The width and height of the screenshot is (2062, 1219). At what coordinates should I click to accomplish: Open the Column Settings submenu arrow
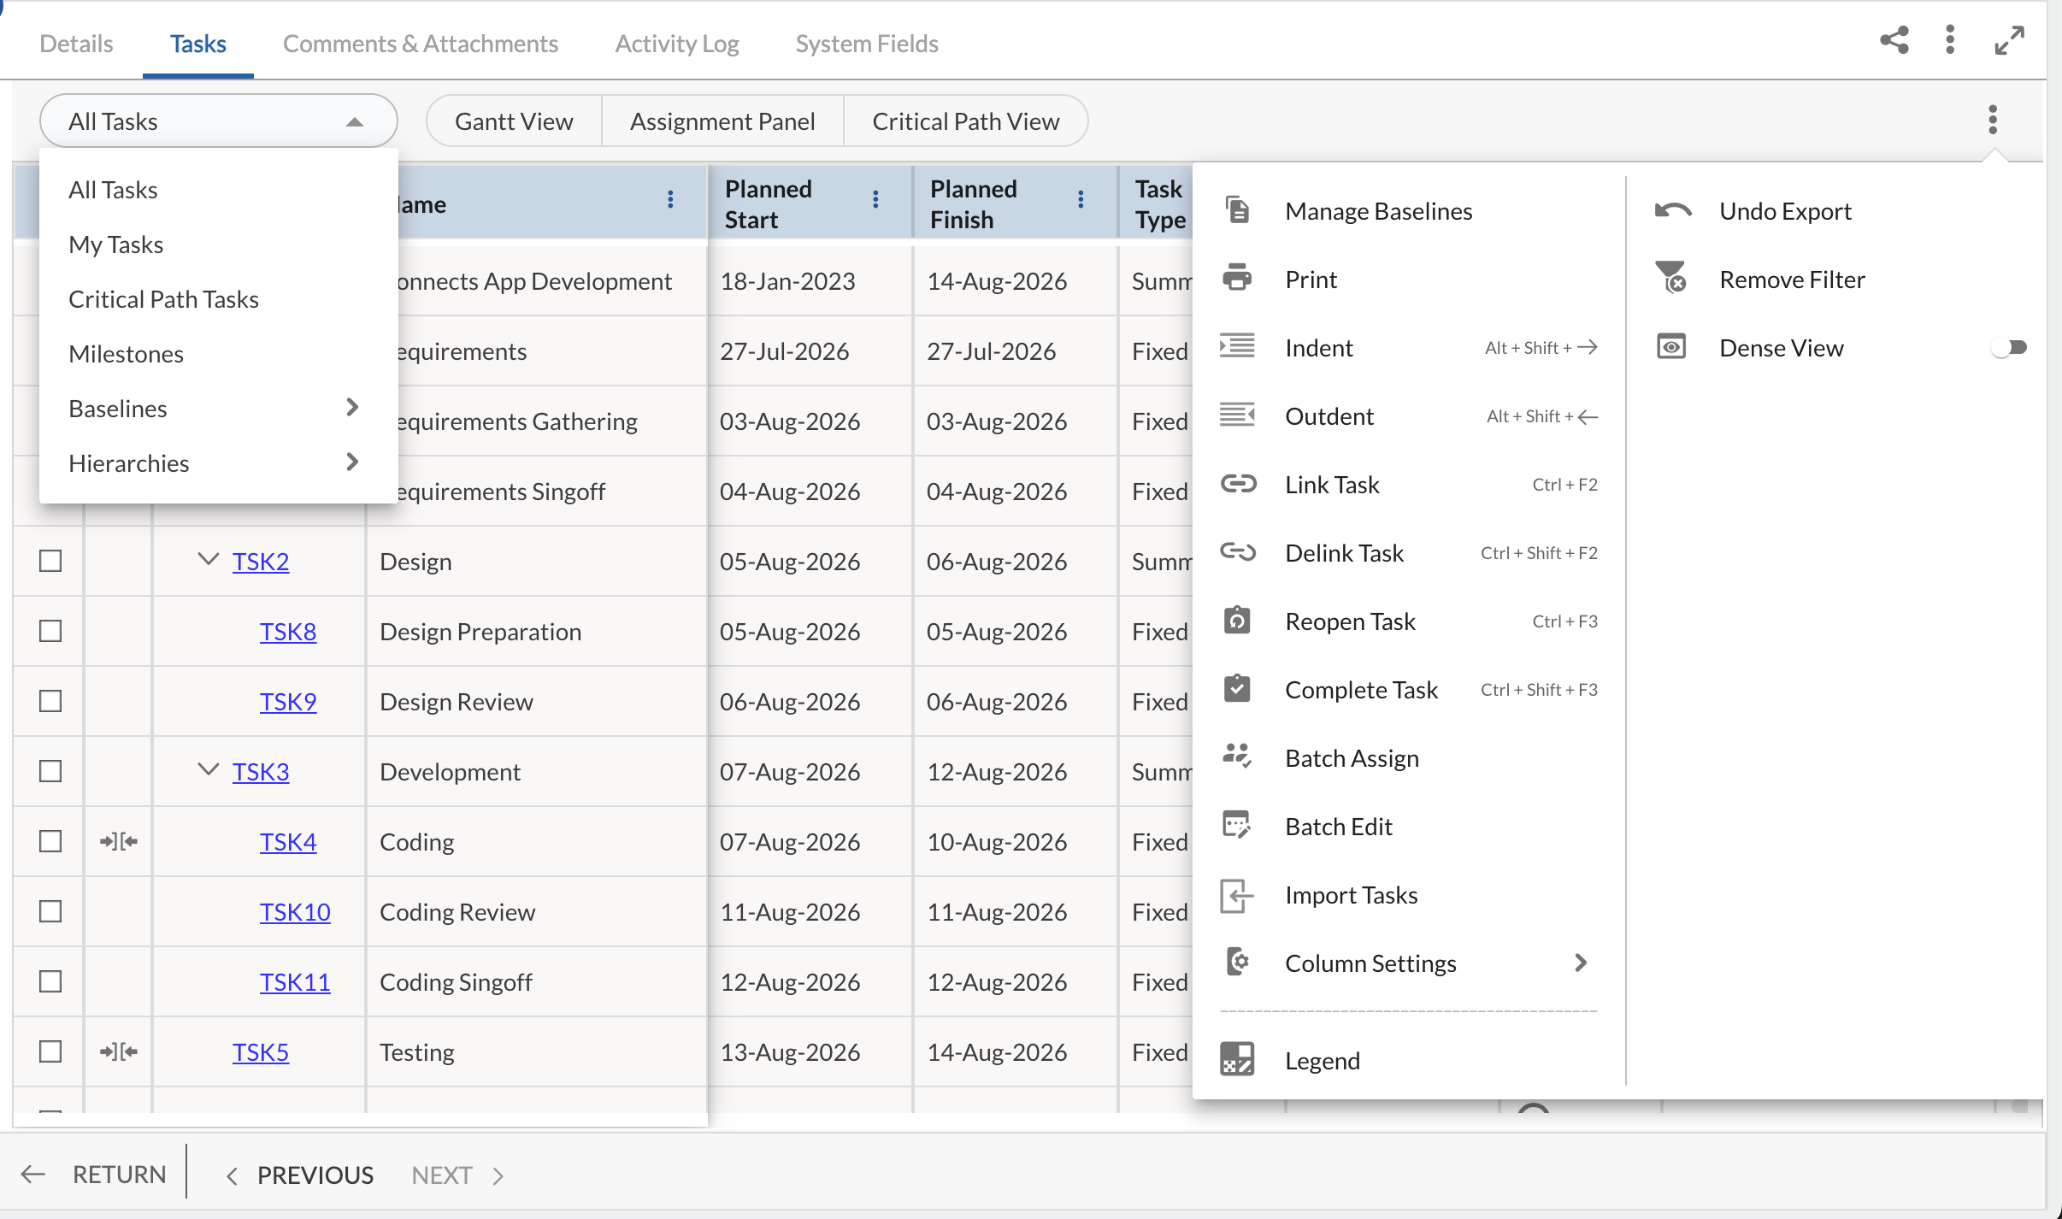[x=1581, y=963]
